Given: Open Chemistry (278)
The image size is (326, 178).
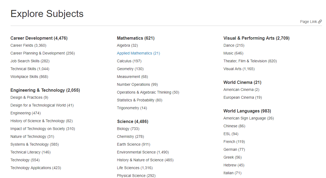Looking at the screenshot, I should point(131,136).
